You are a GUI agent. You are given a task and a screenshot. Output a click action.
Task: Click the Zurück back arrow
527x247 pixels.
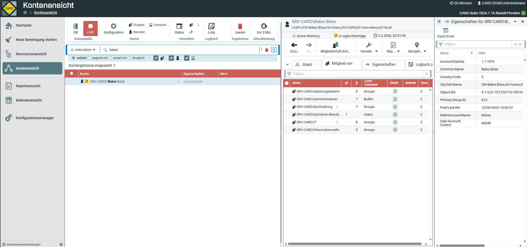coord(294,45)
